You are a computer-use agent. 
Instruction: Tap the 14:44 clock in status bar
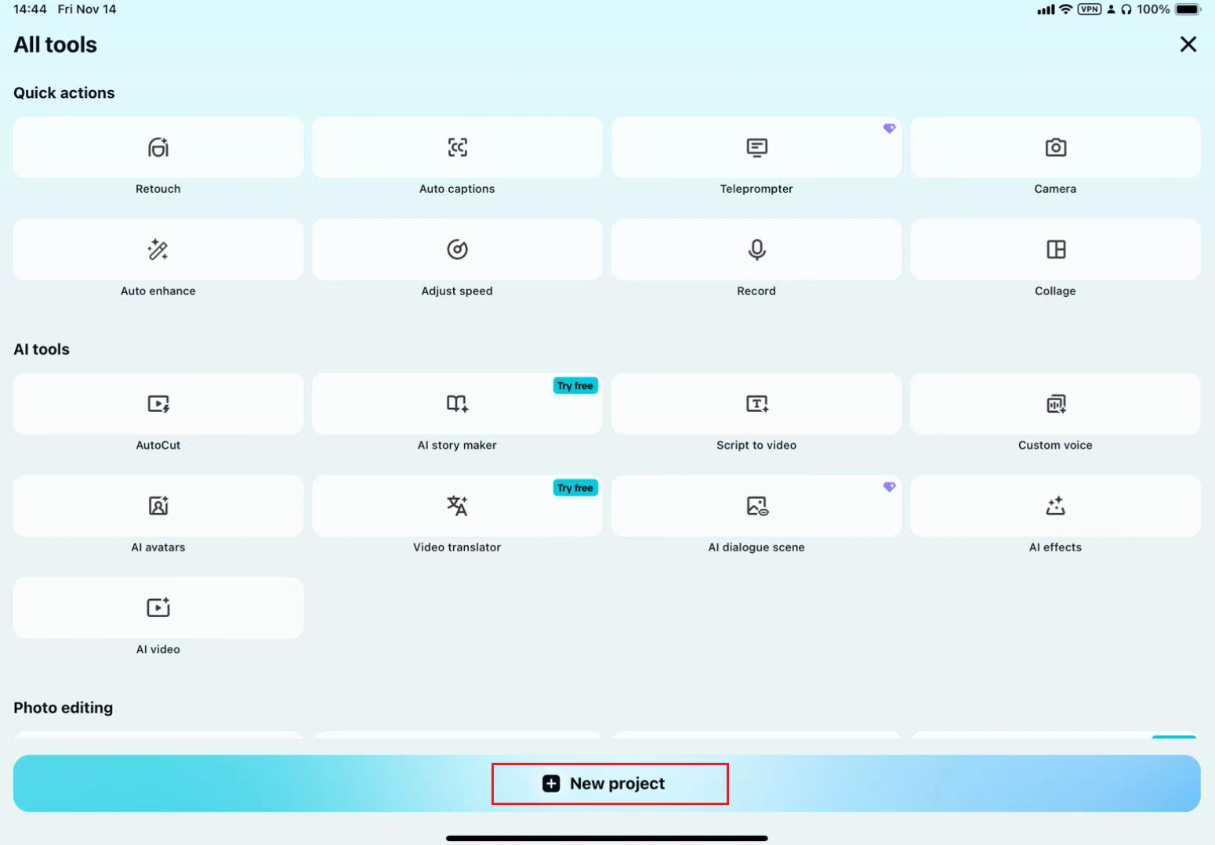(x=31, y=9)
